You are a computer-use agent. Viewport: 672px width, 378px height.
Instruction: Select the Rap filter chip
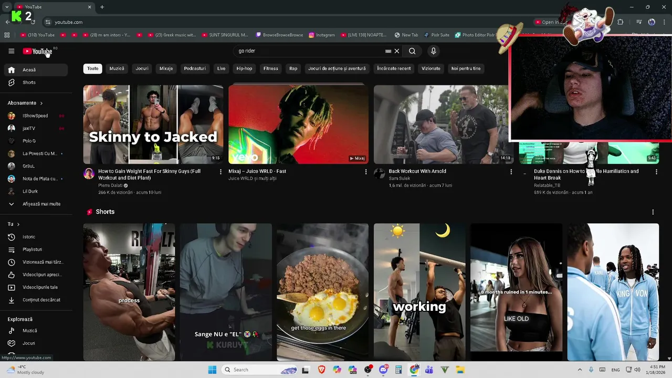click(293, 68)
